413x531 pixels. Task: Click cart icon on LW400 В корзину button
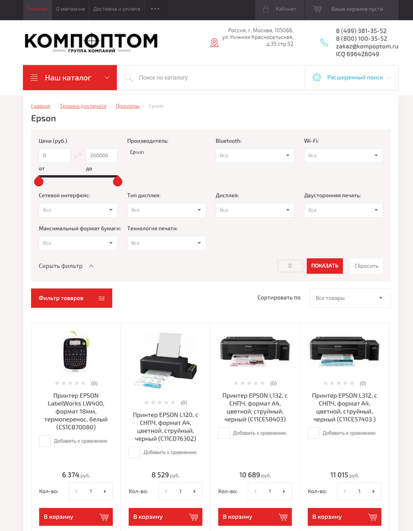tap(104, 517)
